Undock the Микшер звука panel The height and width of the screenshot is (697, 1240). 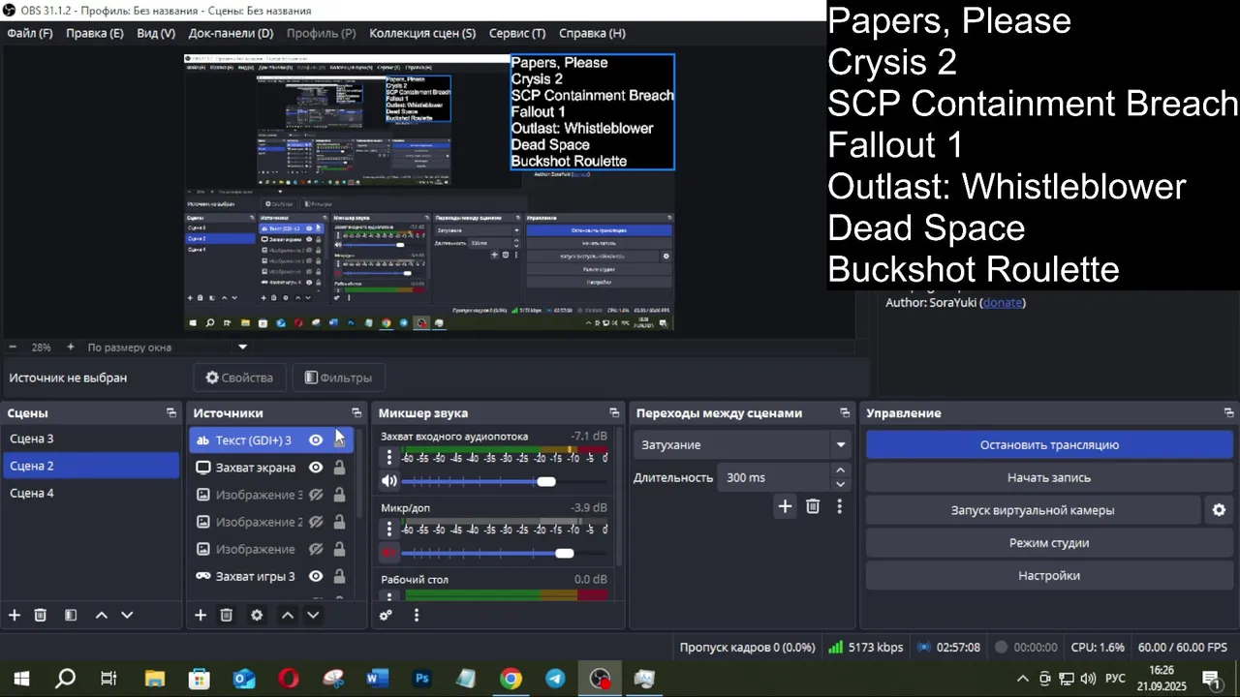point(614,413)
